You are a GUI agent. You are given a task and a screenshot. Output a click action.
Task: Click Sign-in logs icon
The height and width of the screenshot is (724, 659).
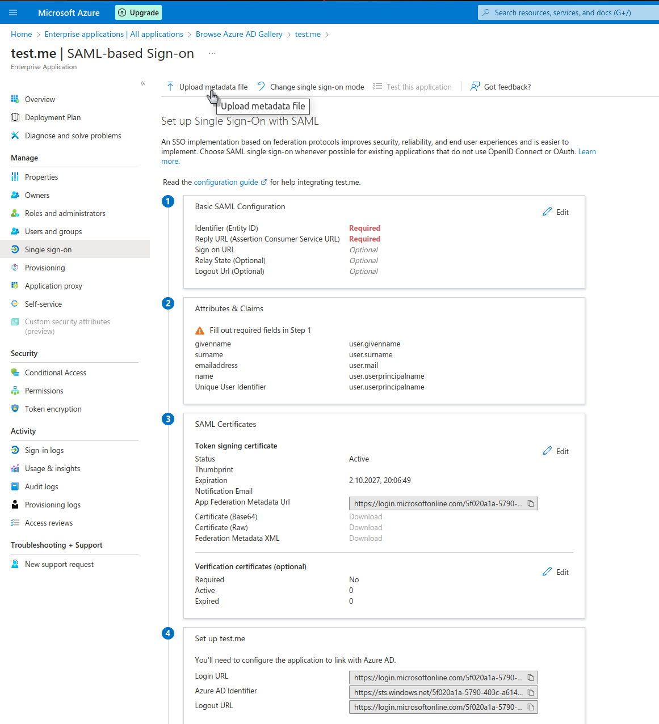(x=15, y=450)
